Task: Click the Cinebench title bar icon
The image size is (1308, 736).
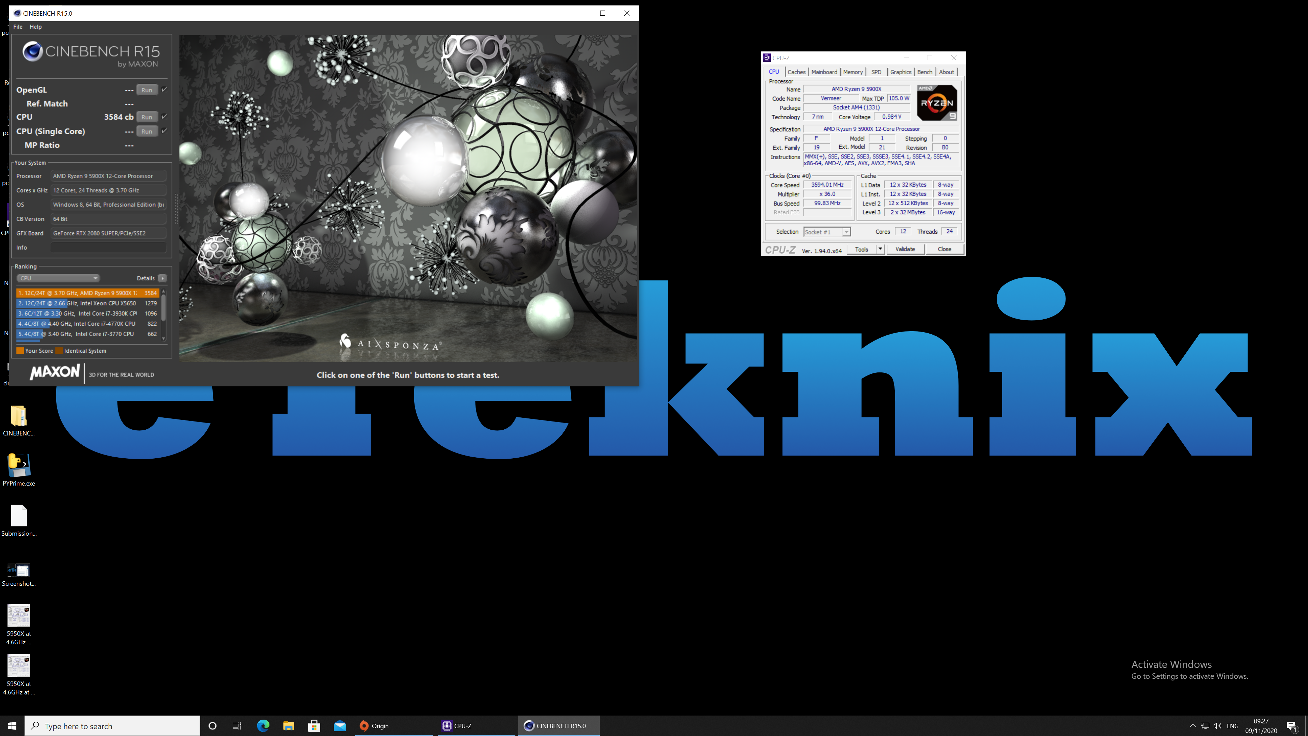Action: click(x=17, y=13)
